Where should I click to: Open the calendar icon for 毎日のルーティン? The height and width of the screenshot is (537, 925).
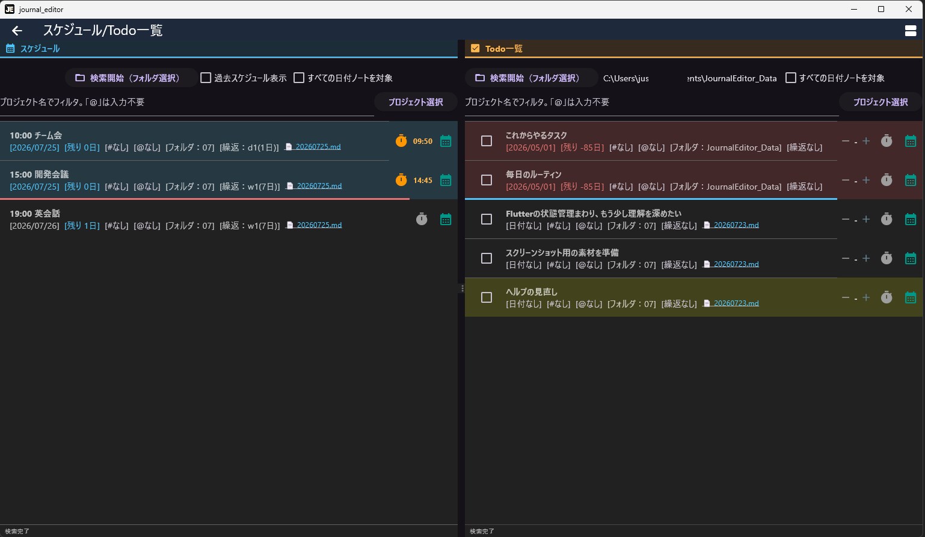(911, 180)
